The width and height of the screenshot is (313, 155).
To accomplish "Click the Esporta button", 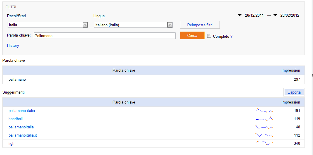I will click(x=294, y=92).
